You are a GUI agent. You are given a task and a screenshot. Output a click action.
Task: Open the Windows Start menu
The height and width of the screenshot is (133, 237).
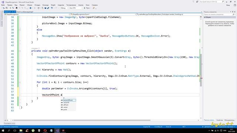click(3, 130)
